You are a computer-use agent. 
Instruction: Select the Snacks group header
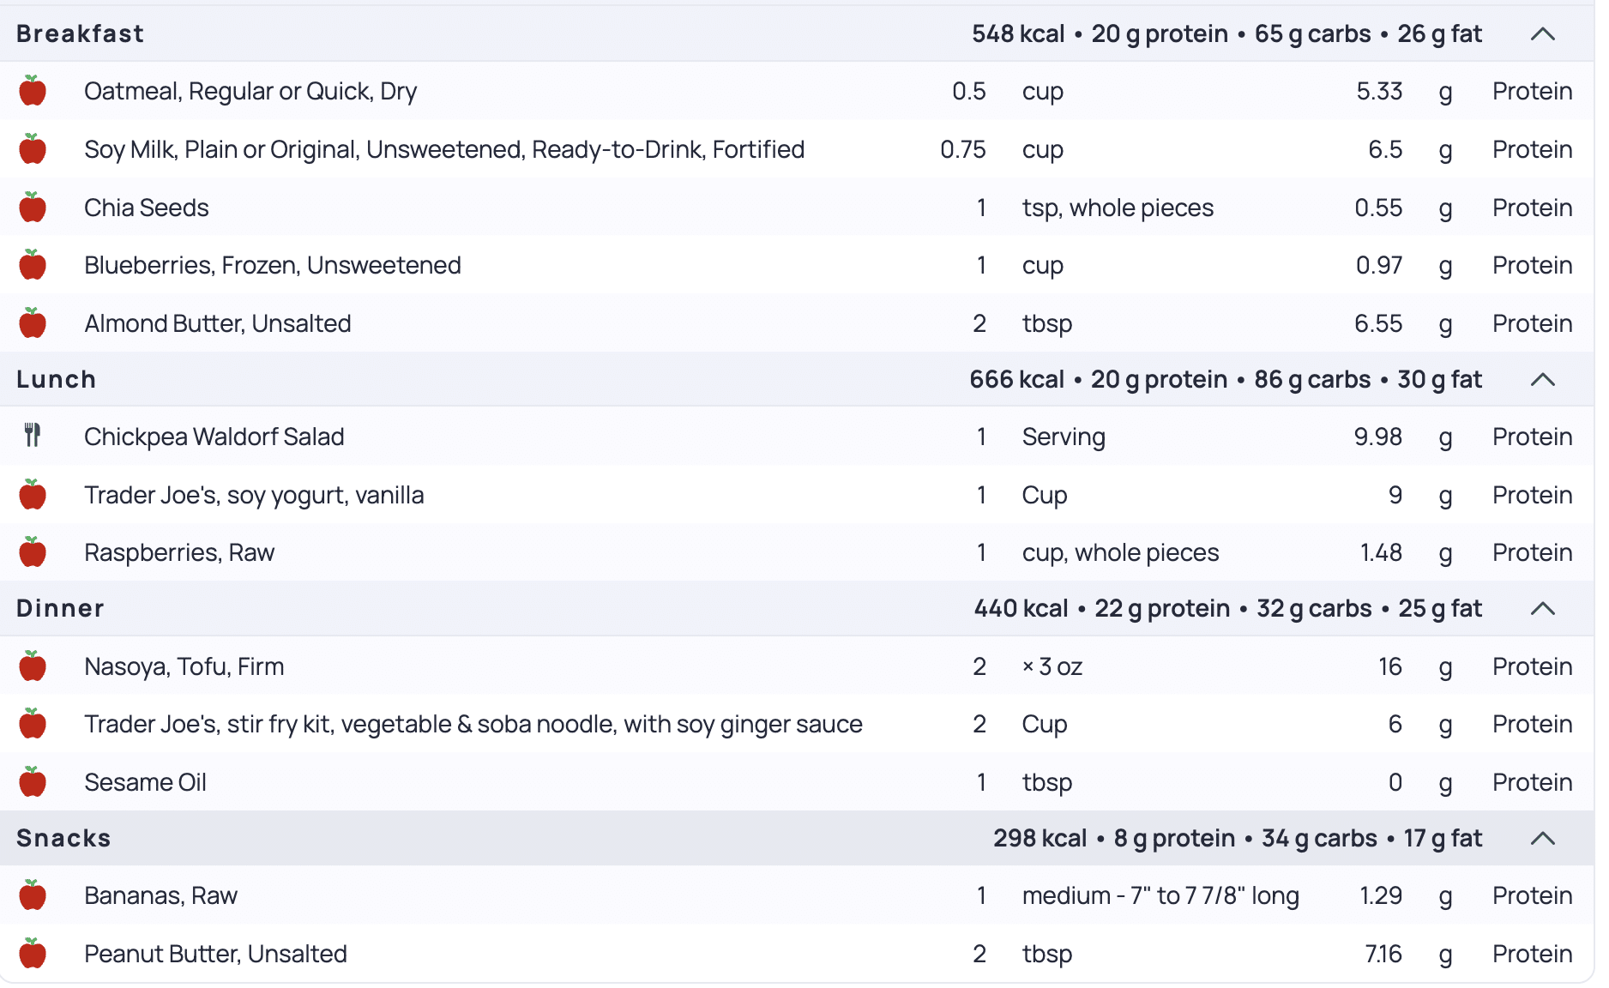pos(63,838)
